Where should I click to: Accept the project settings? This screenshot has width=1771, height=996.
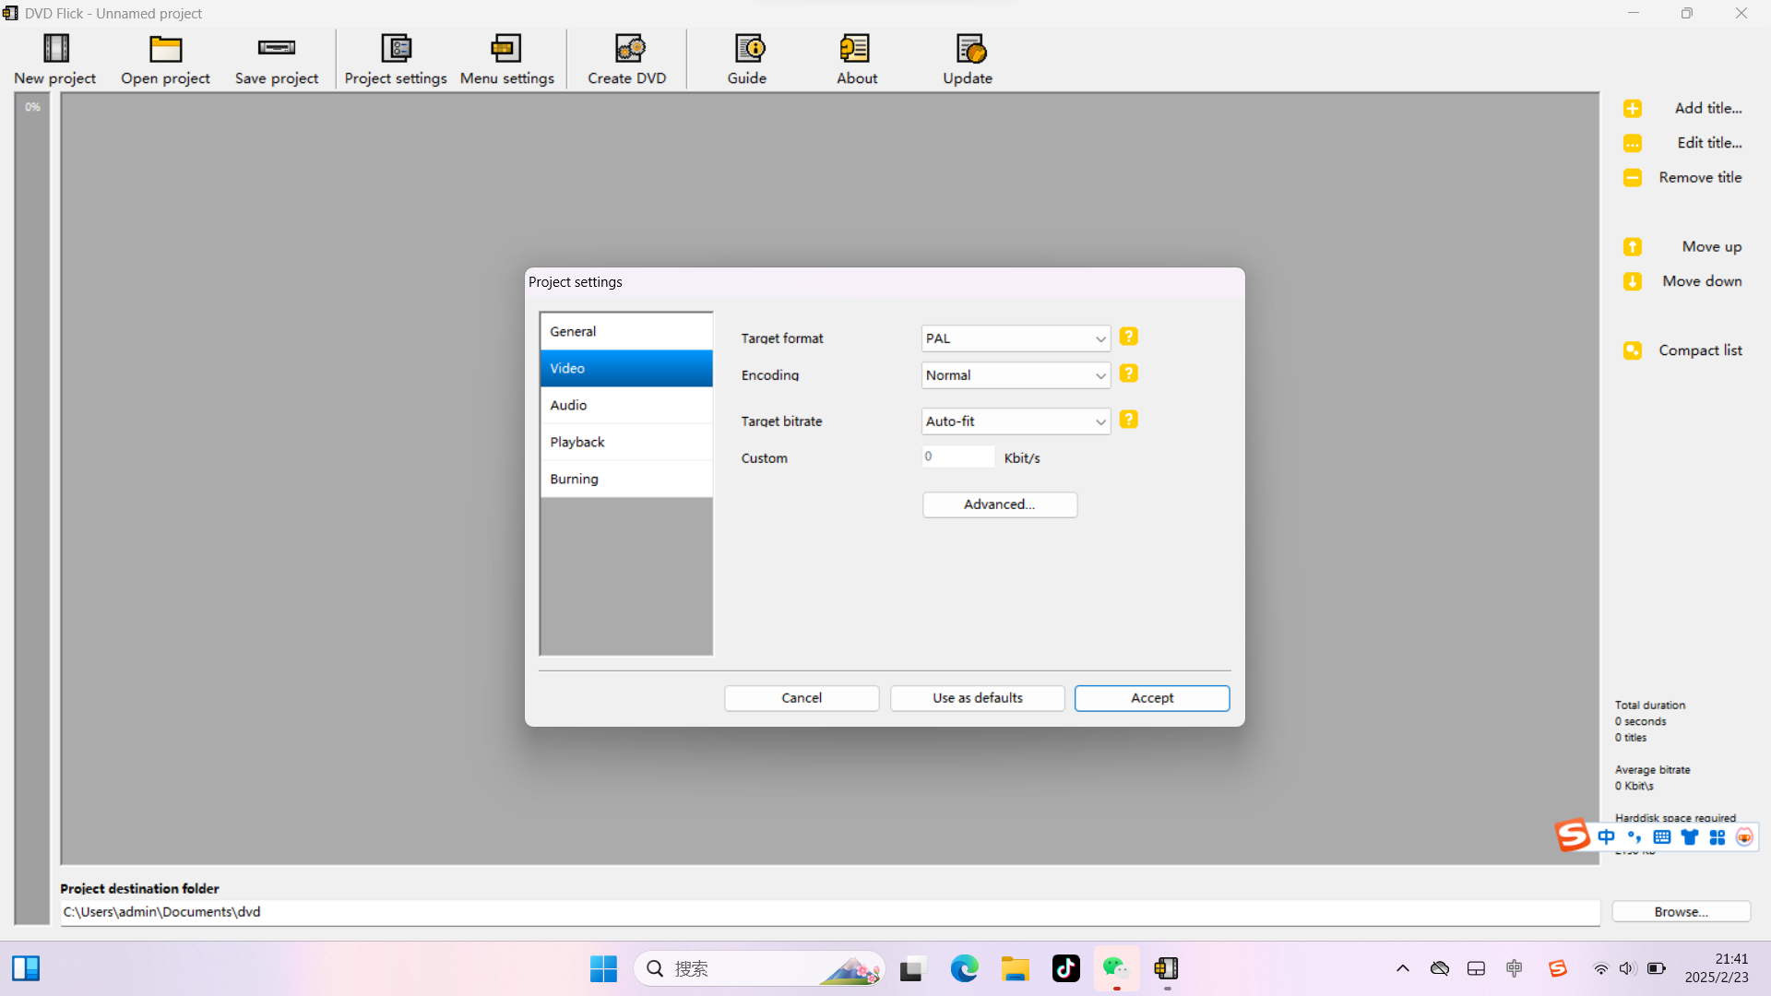click(x=1152, y=698)
